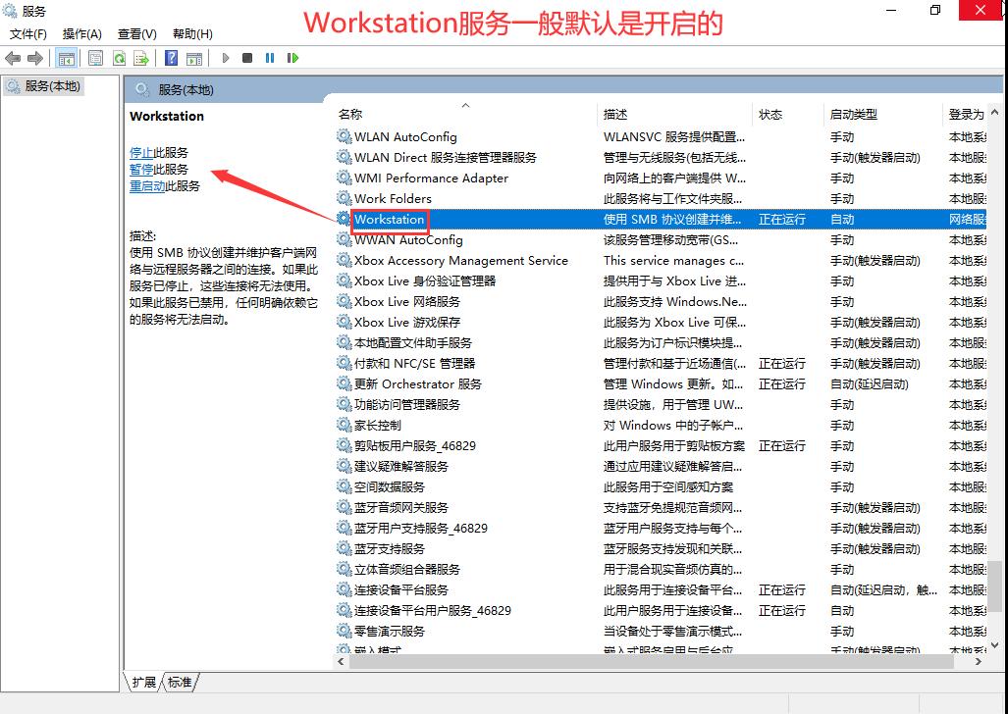1008x714 pixels.
Task: Stop the service with the black square icon
Action: click(249, 57)
